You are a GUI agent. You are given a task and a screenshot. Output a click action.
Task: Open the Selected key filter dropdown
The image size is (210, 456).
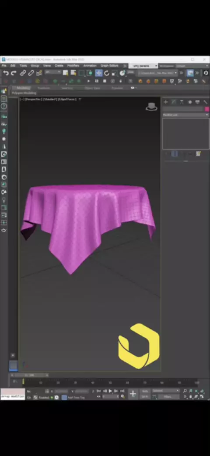point(166,391)
